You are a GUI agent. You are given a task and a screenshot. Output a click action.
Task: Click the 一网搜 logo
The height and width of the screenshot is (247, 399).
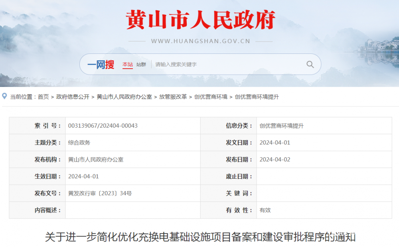coord(101,65)
